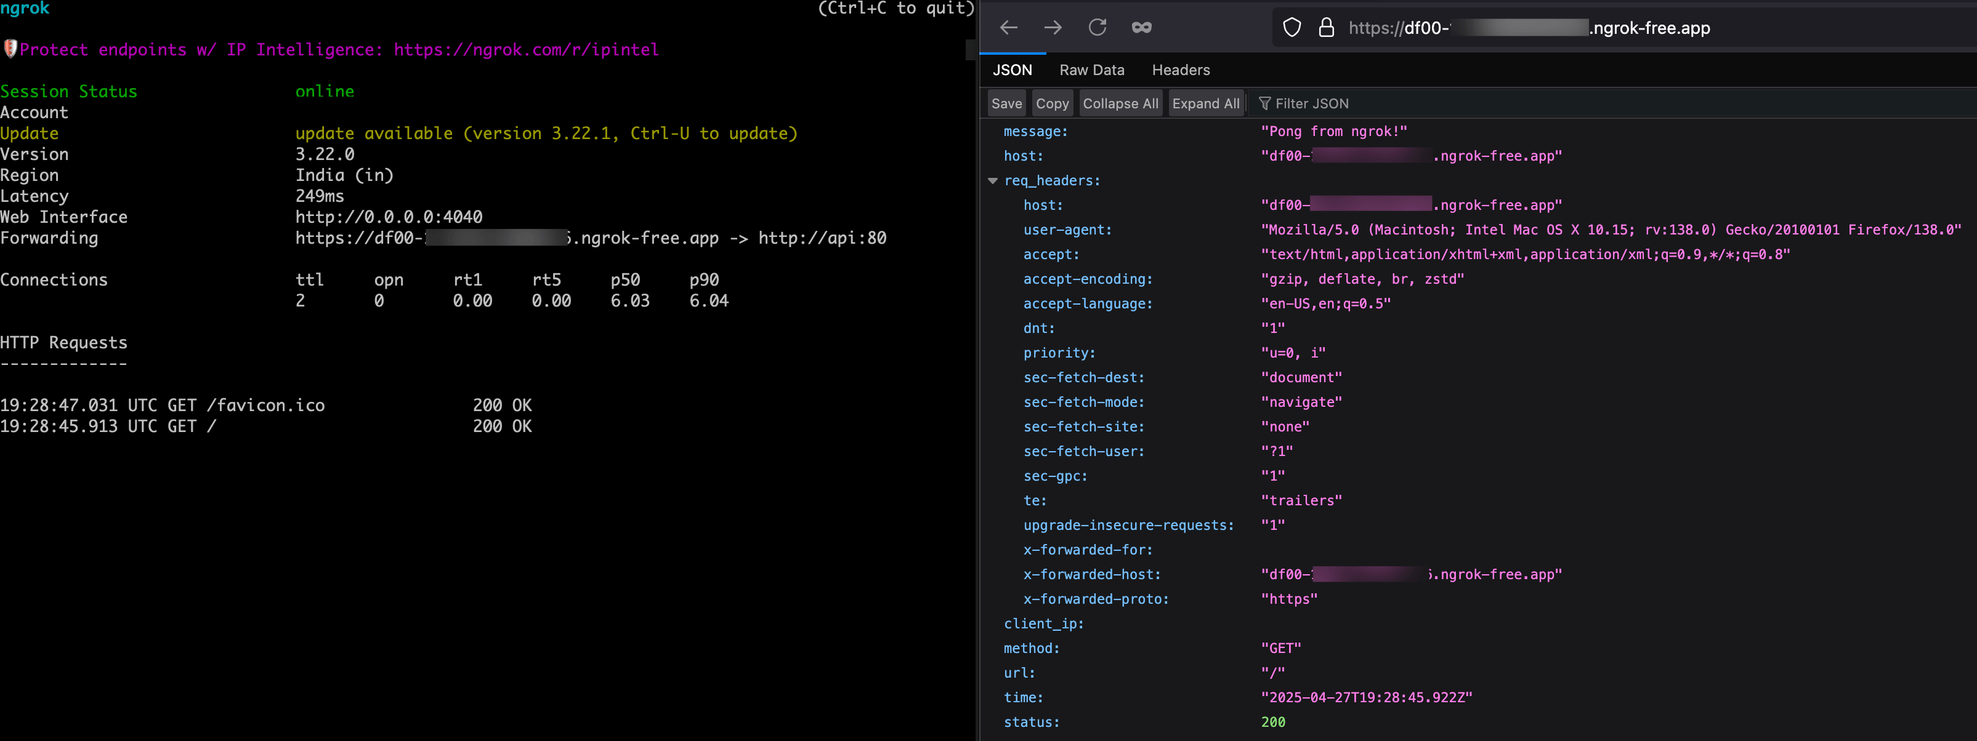
Task: Click the GET /favicon.ico request line
Action: click(265, 405)
